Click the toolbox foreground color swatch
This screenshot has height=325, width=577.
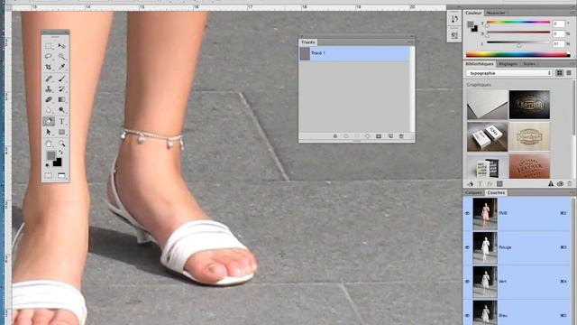(50, 155)
